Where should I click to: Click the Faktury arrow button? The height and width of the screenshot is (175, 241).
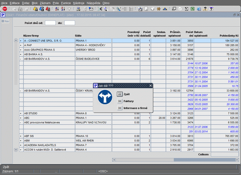tap(120, 101)
